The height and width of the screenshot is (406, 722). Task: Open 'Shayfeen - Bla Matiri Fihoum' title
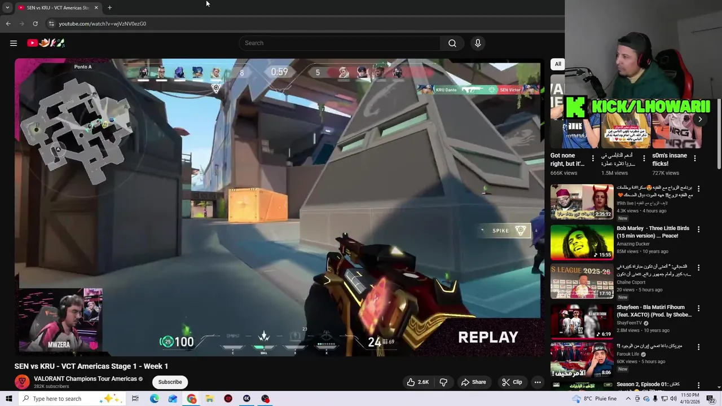654,311
